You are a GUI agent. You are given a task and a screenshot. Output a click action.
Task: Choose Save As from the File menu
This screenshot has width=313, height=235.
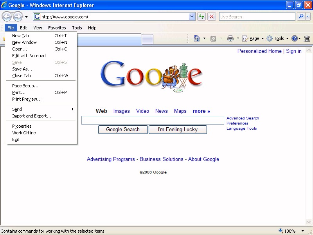[22, 69]
